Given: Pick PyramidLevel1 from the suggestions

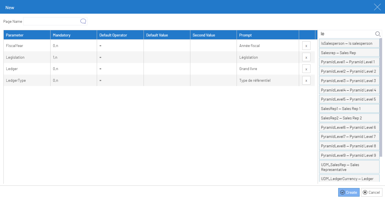Looking at the screenshot, I should 349,62.
